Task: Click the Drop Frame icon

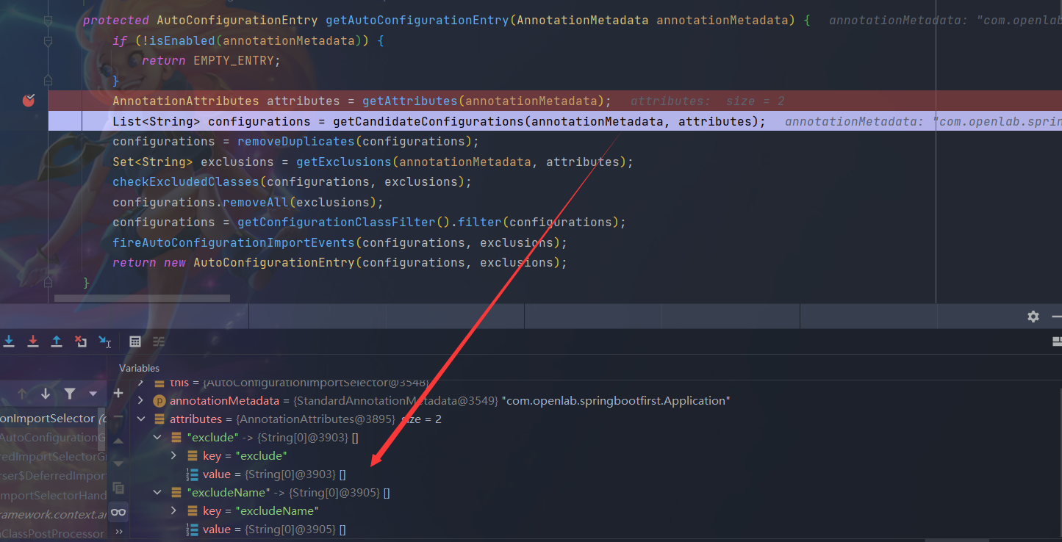Action: (81, 342)
